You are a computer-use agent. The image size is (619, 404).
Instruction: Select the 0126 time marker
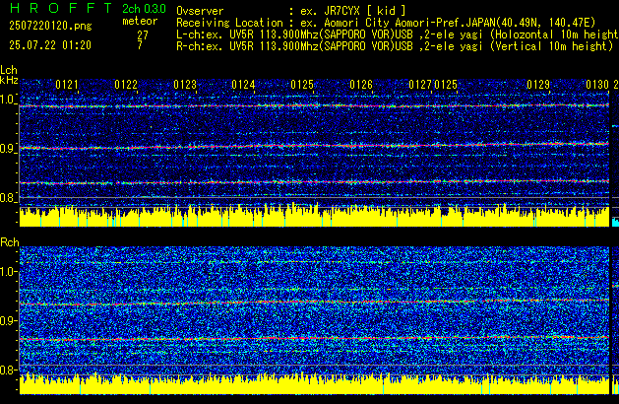361,85
